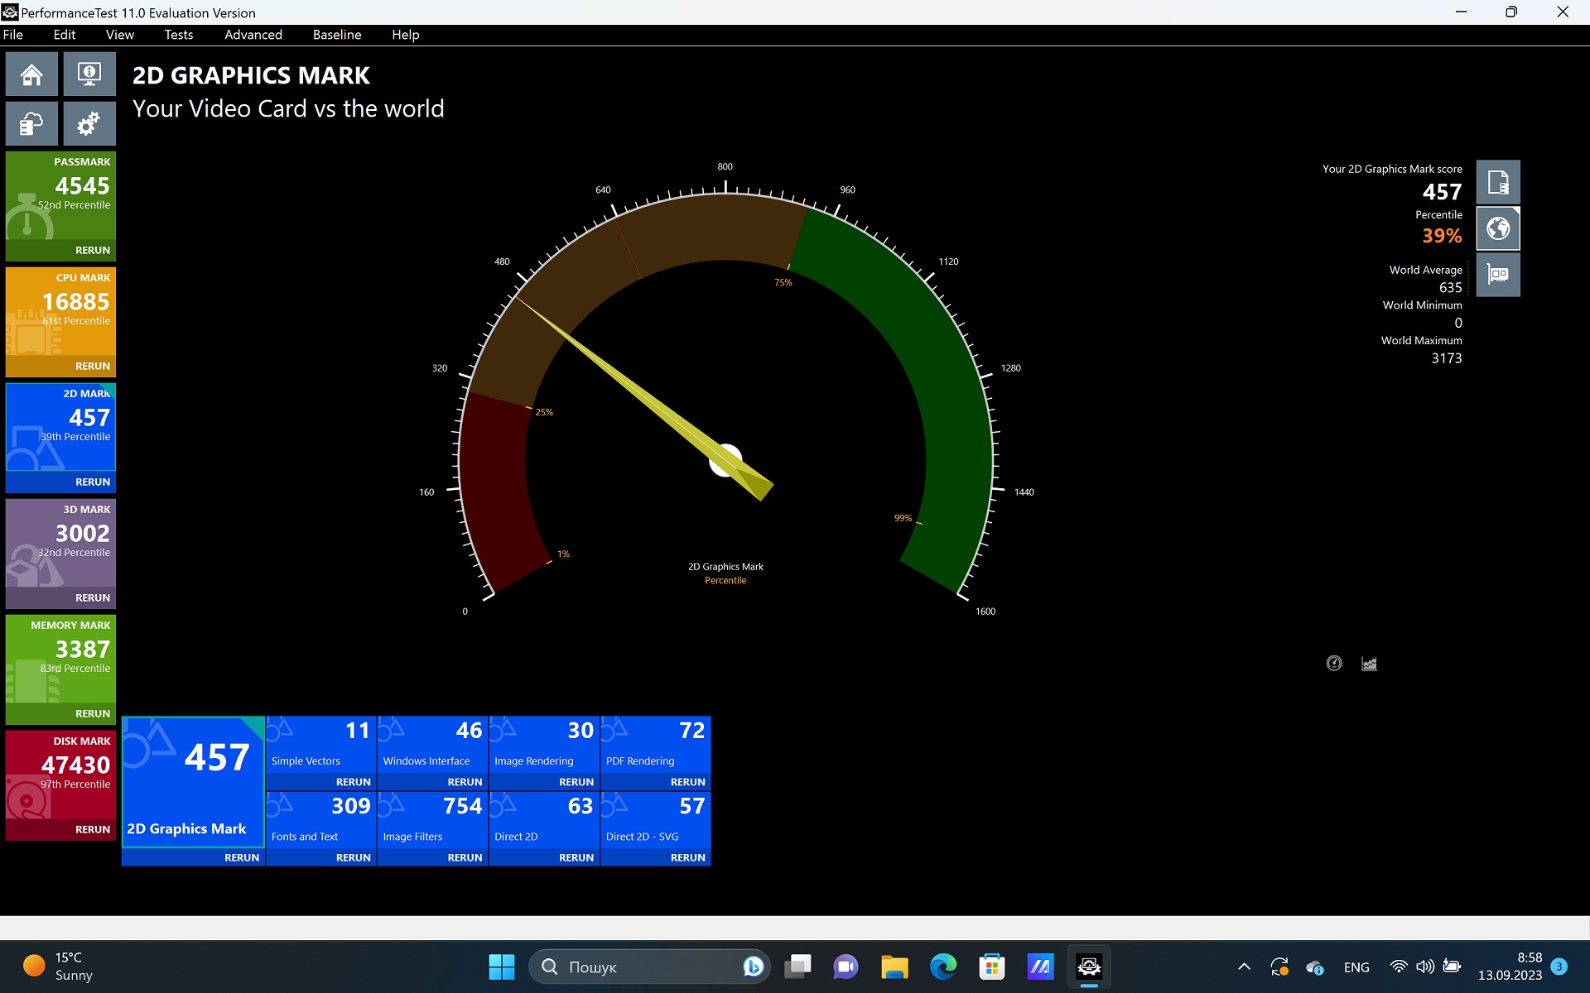This screenshot has width=1590, height=993.
Task: Open the Baseline menu
Action: pos(337,35)
